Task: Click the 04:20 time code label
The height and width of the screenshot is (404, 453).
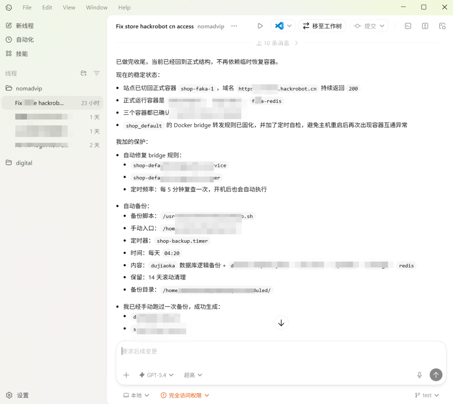Action: (x=172, y=254)
